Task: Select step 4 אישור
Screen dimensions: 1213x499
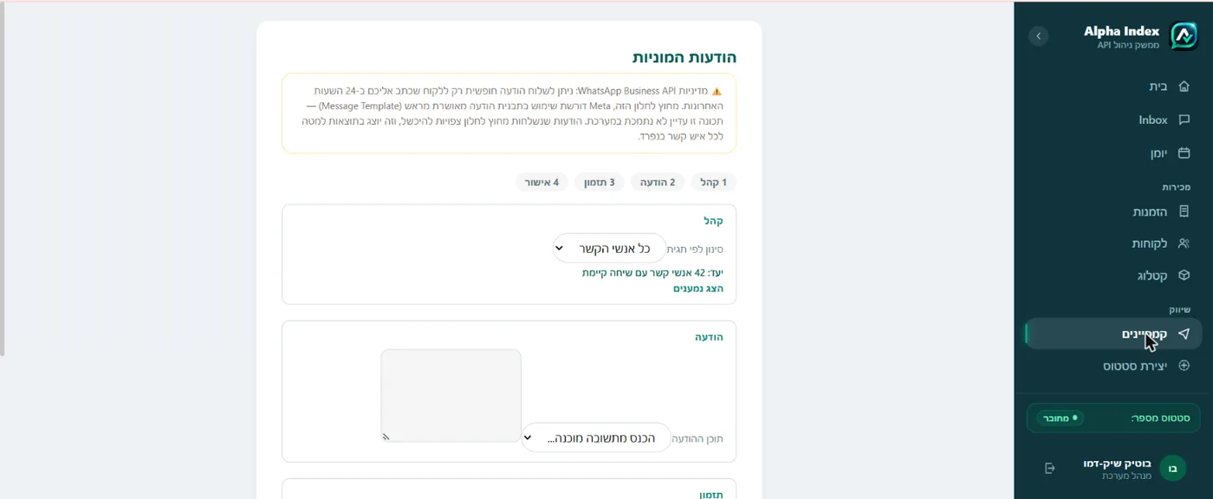Action: tap(542, 182)
